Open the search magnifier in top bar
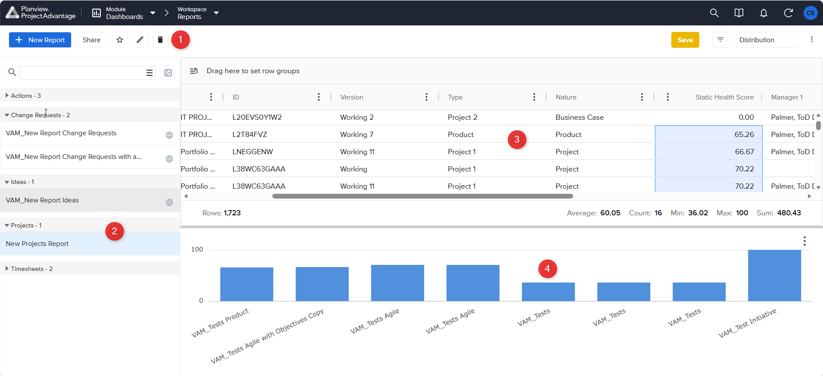The image size is (823, 376). click(x=714, y=13)
